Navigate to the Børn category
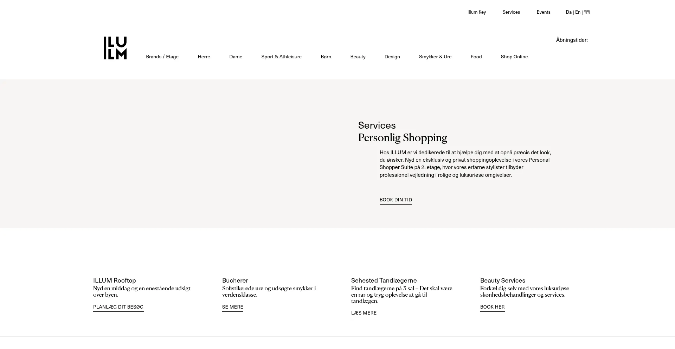This screenshot has width=675, height=349. pyautogui.click(x=326, y=57)
